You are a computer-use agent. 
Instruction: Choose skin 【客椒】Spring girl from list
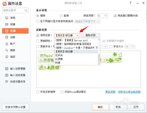[x=76, y=40]
